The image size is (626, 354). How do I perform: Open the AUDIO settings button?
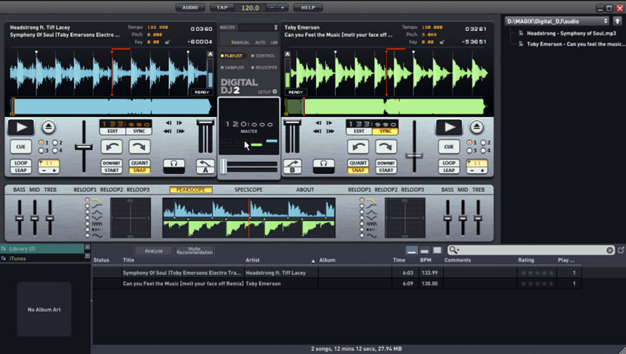(190, 7)
